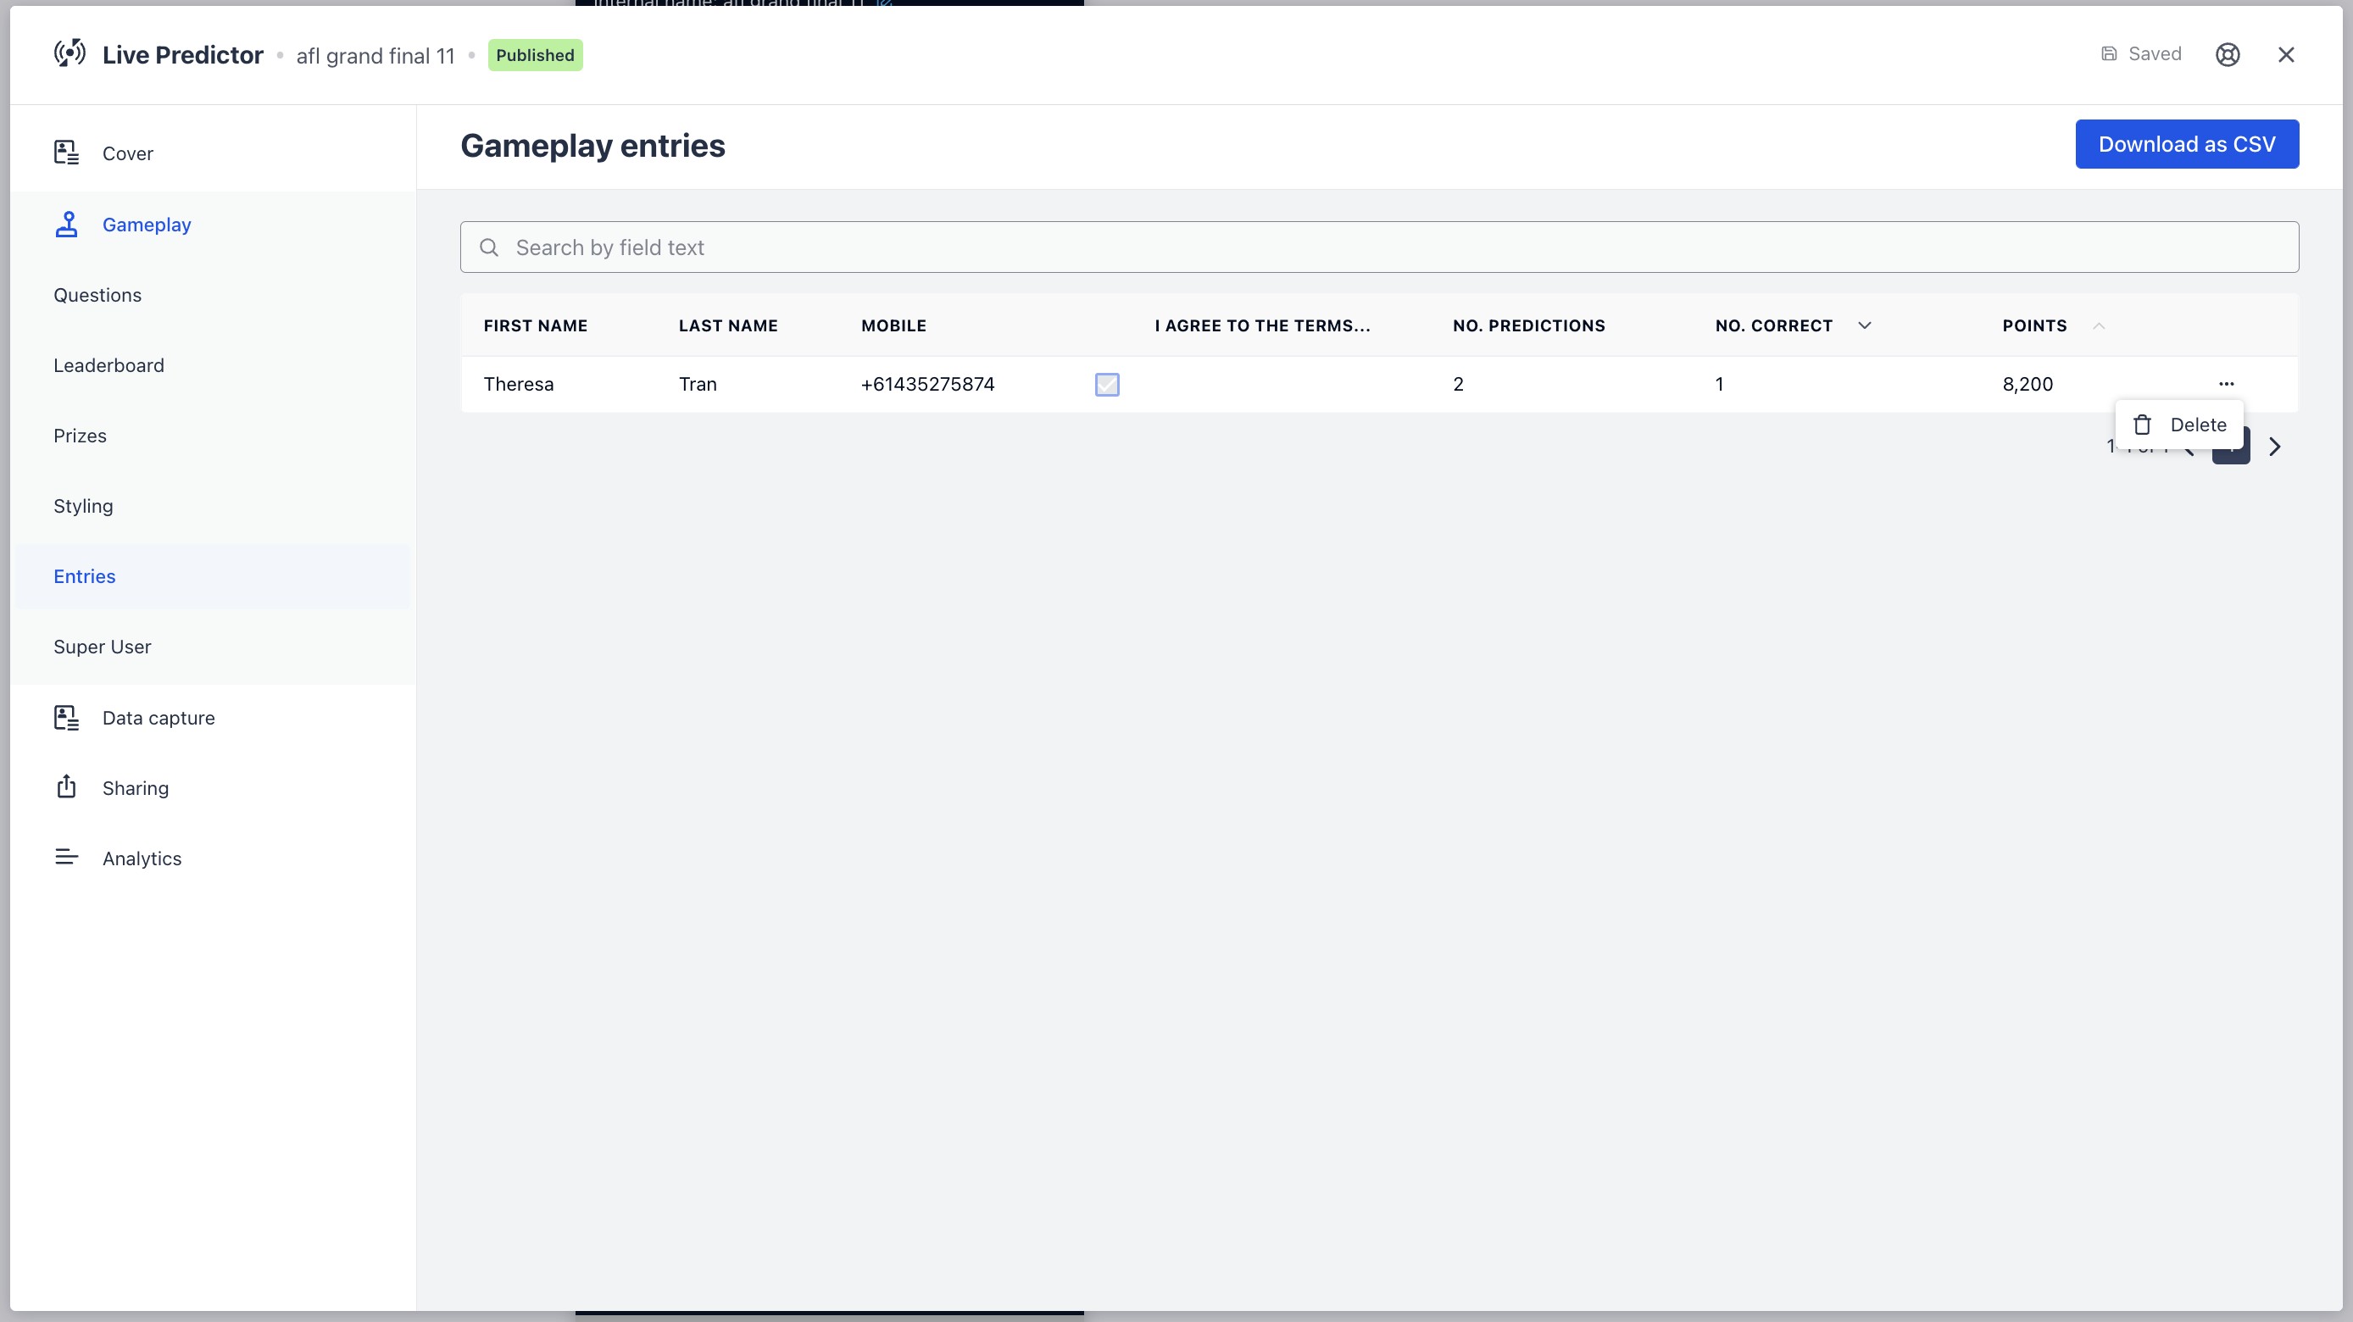Click the Data capture icon
The height and width of the screenshot is (1322, 2353).
[66, 718]
